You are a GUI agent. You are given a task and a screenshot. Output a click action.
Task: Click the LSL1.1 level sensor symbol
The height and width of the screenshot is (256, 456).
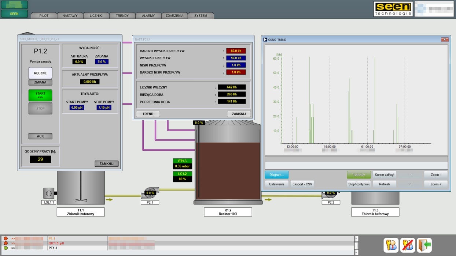(x=48, y=193)
